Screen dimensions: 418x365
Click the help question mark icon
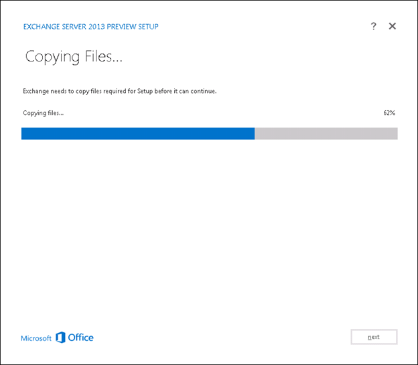[373, 26]
